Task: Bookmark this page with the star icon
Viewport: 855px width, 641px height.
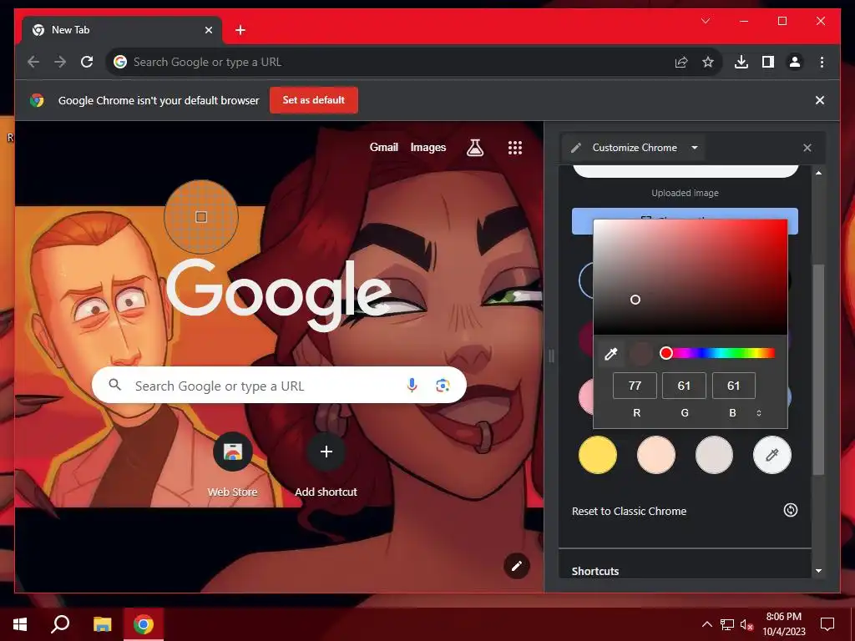Action: (x=708, y=62)
